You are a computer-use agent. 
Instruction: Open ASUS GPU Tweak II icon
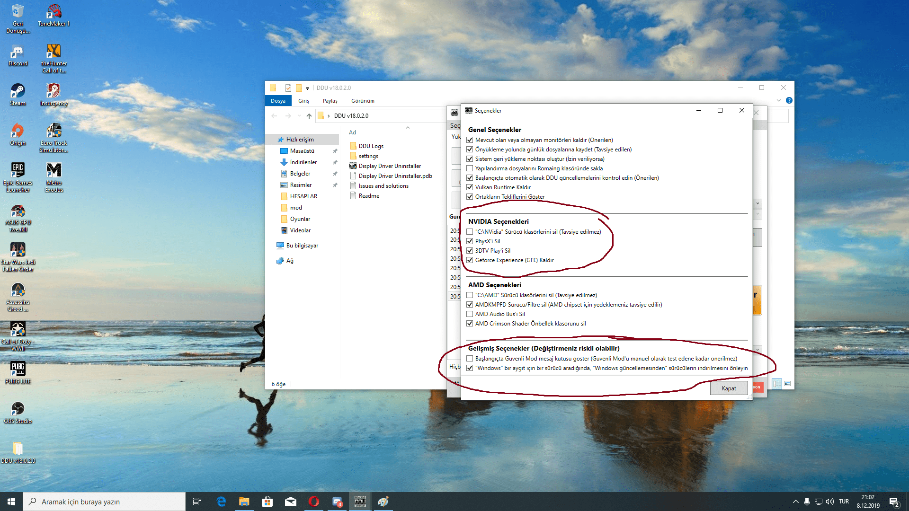click(18, 218)
